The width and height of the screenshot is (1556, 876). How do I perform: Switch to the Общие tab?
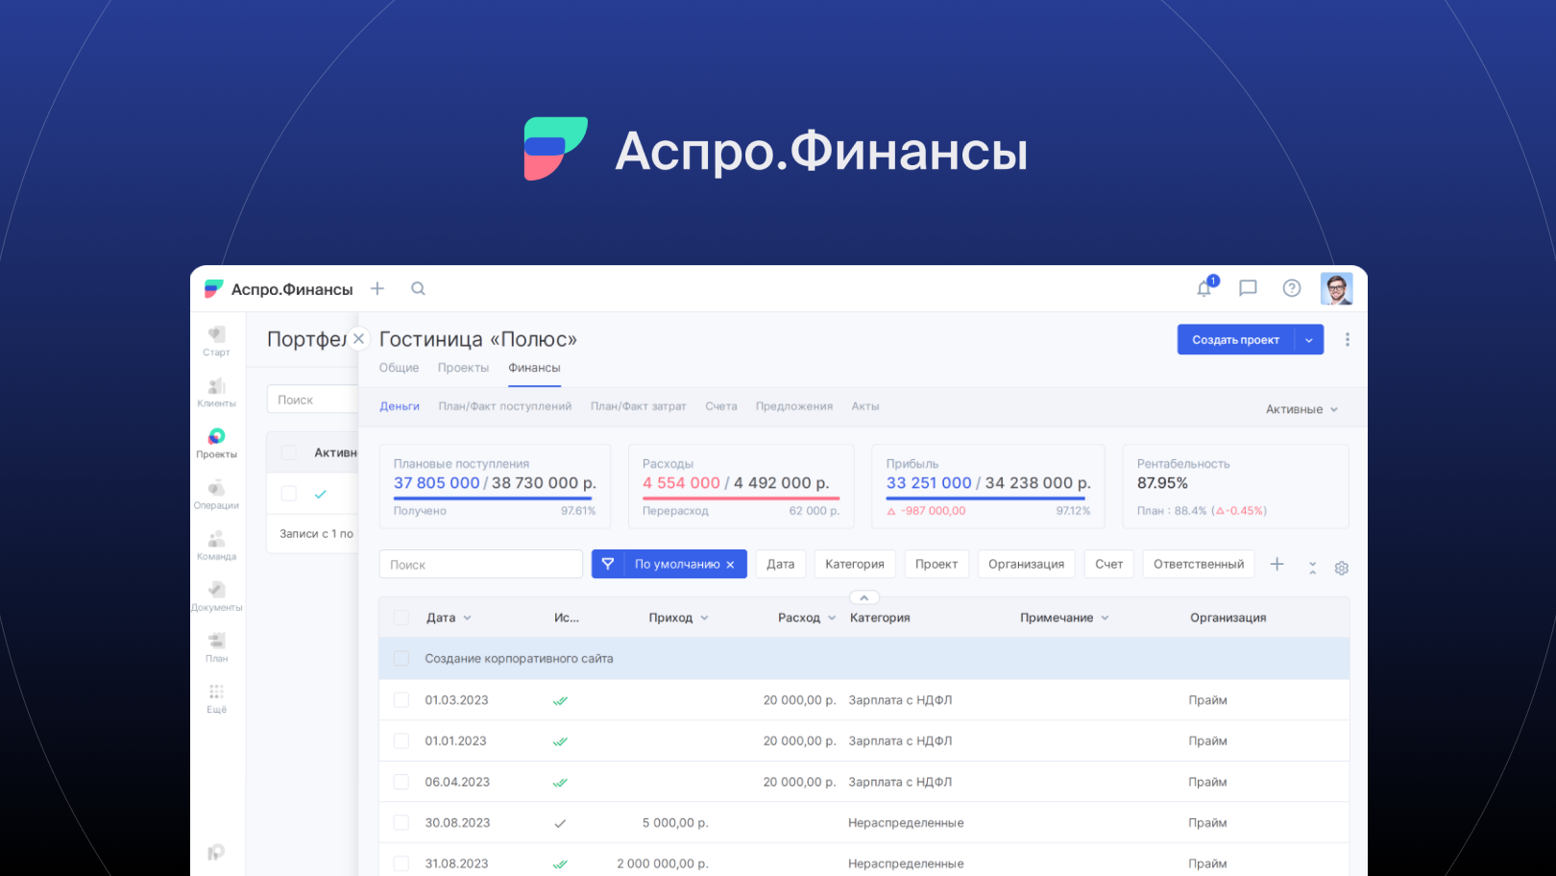399,368
